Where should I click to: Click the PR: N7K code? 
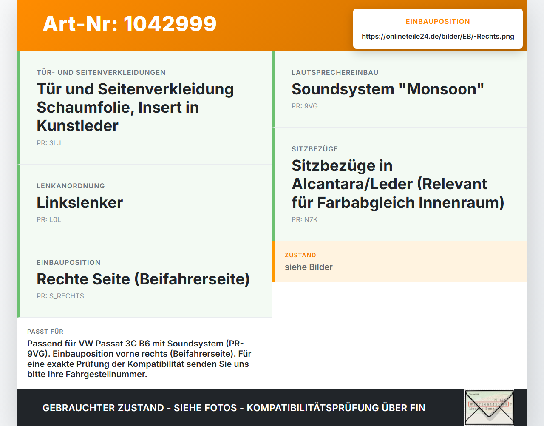point(305,219)
